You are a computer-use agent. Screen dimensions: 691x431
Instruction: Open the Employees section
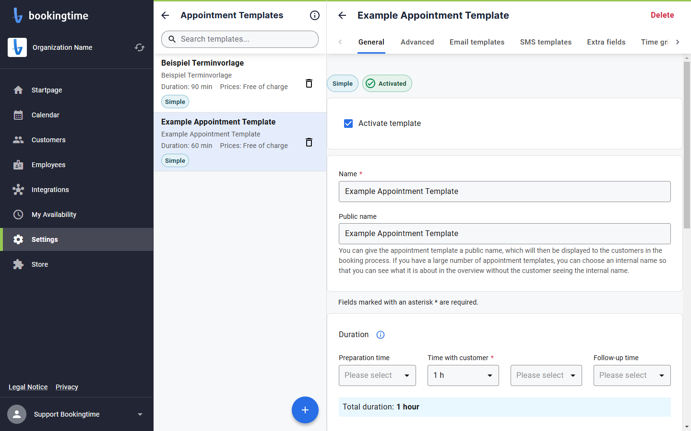click(x=77, y=165)
